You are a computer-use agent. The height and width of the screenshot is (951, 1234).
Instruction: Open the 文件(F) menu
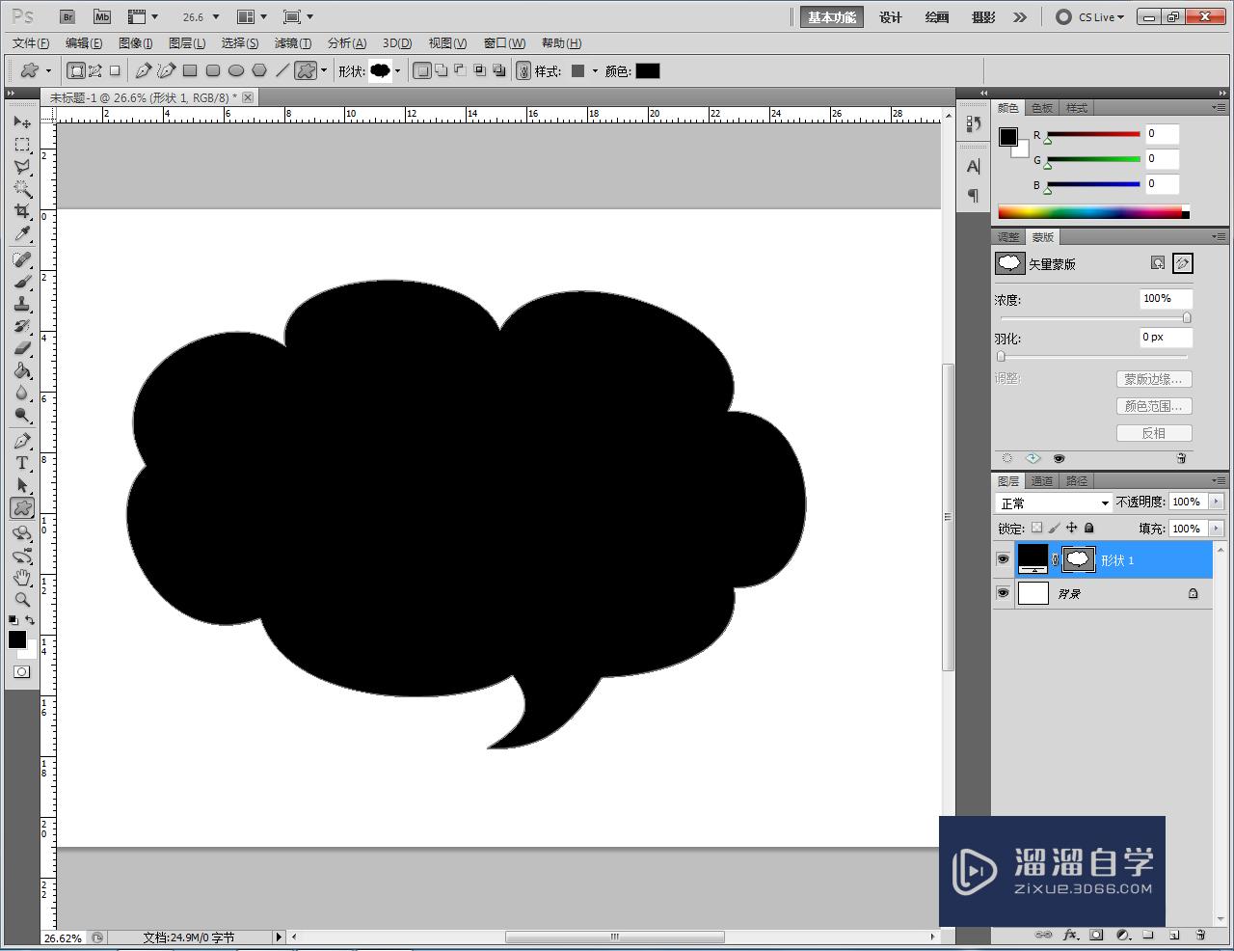point(31,43)
